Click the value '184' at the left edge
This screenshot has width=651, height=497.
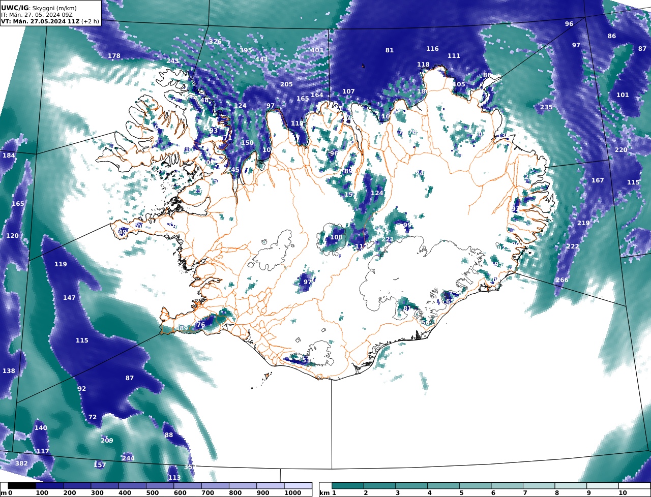click(9, 156)
